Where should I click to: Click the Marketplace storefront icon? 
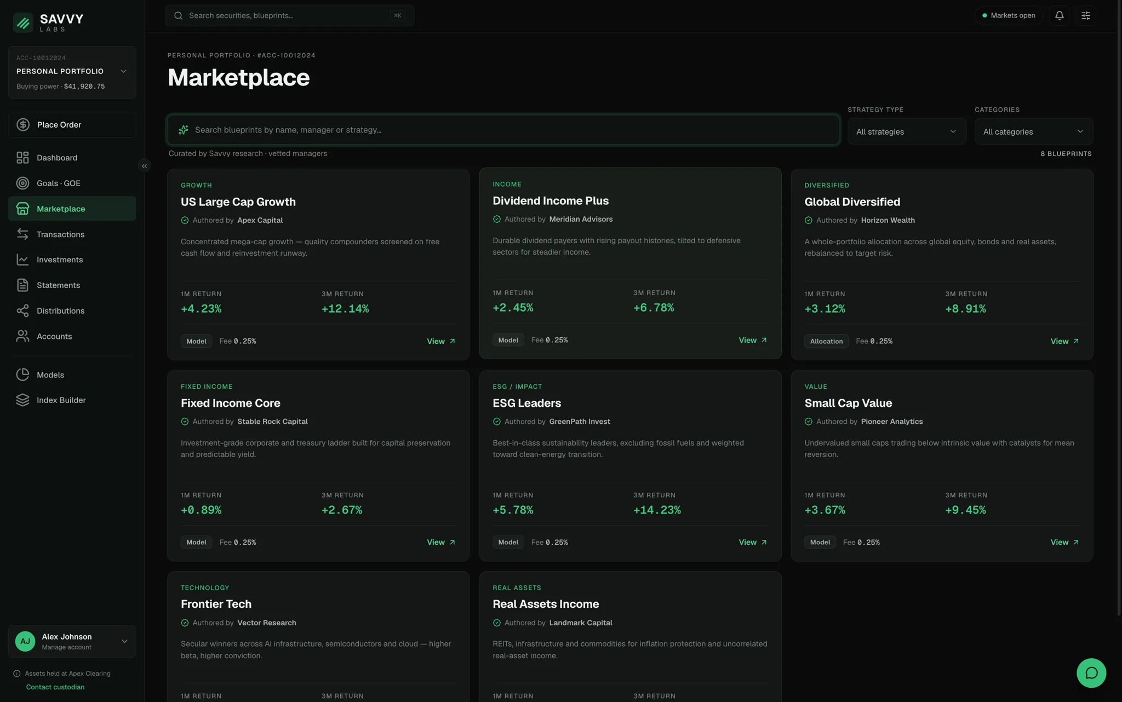coord(22,209)
